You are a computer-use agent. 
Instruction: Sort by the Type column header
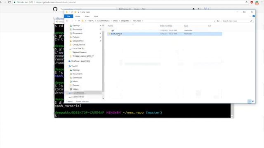[186, 26]
